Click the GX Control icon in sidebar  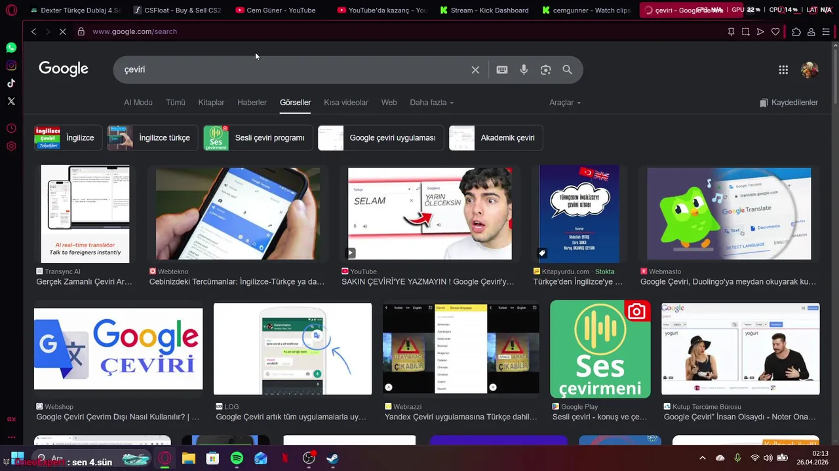[11, 419]
